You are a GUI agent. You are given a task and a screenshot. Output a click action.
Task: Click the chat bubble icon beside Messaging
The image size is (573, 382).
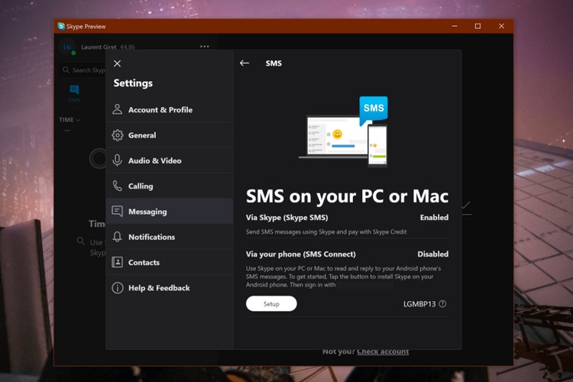pos(118,212)
